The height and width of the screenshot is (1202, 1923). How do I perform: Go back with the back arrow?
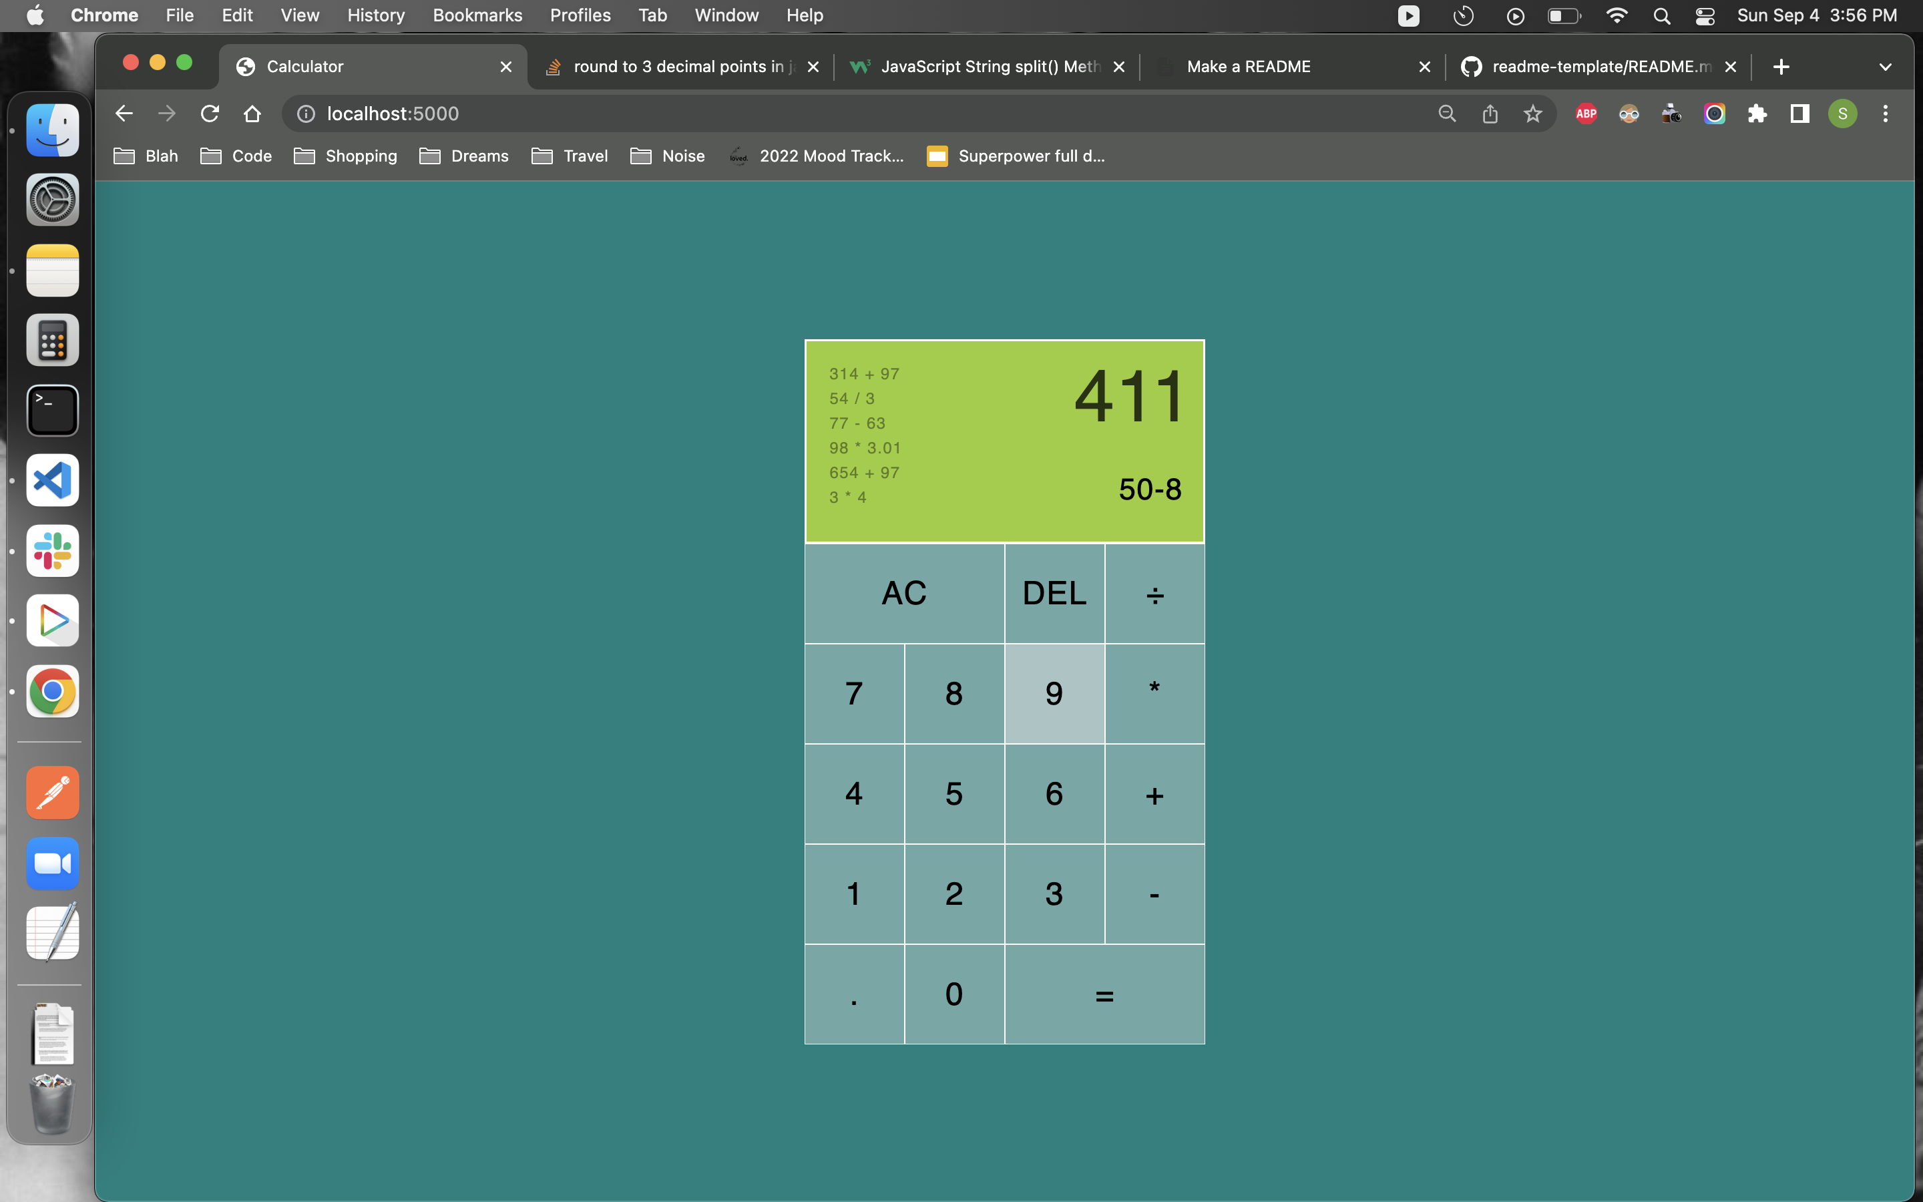tap(124, 114)
